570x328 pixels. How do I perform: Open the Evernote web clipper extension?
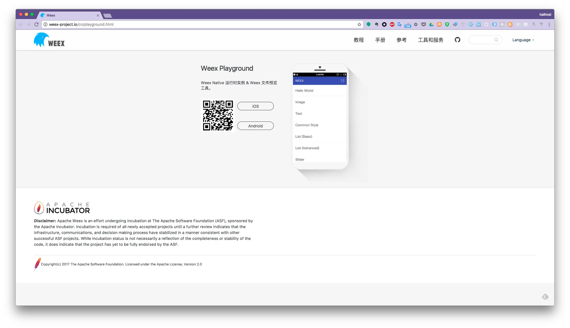pyautogui.click(x=376, y=24)
